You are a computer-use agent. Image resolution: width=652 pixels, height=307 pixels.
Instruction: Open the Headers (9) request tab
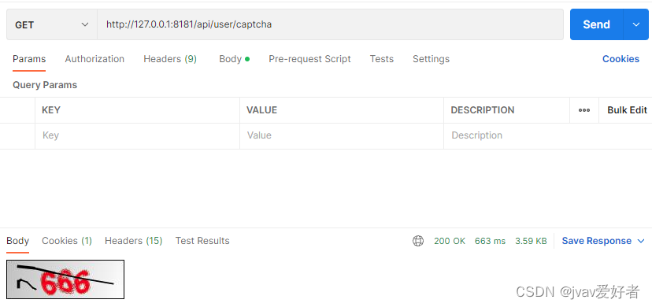point(170,59)
